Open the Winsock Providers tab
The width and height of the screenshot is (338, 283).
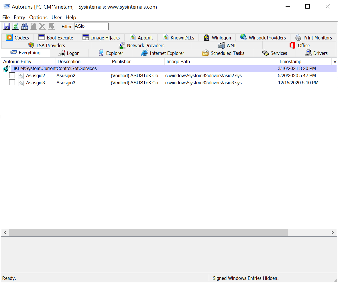[x=263, y=38]
